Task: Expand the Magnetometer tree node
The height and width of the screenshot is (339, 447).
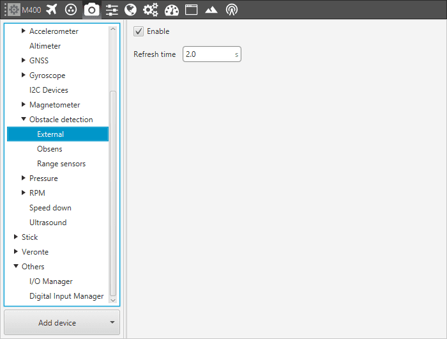Action: tap(24, 104)
